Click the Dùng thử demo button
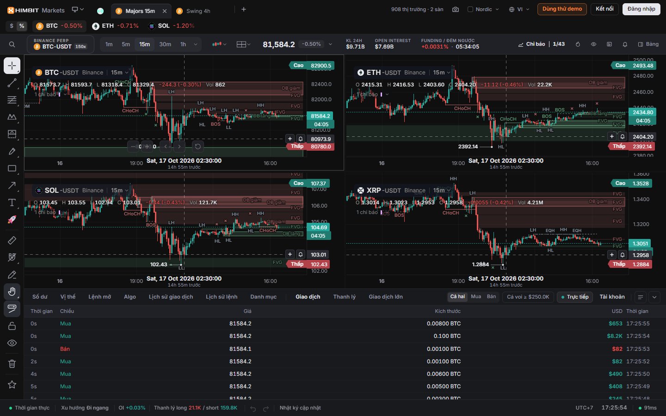The image size is (666, 416). [x=562, y=9]
